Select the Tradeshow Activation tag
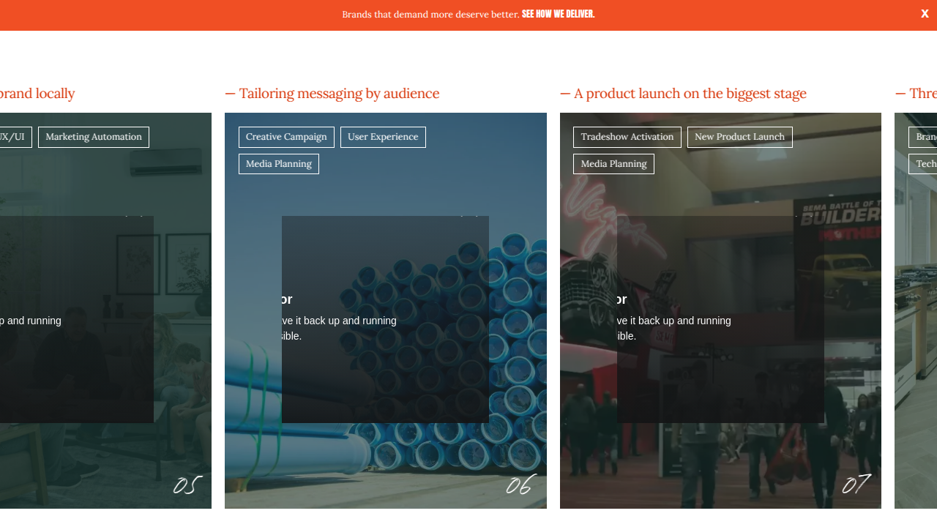This screenshot has height=527, width=937. point(627,137)
